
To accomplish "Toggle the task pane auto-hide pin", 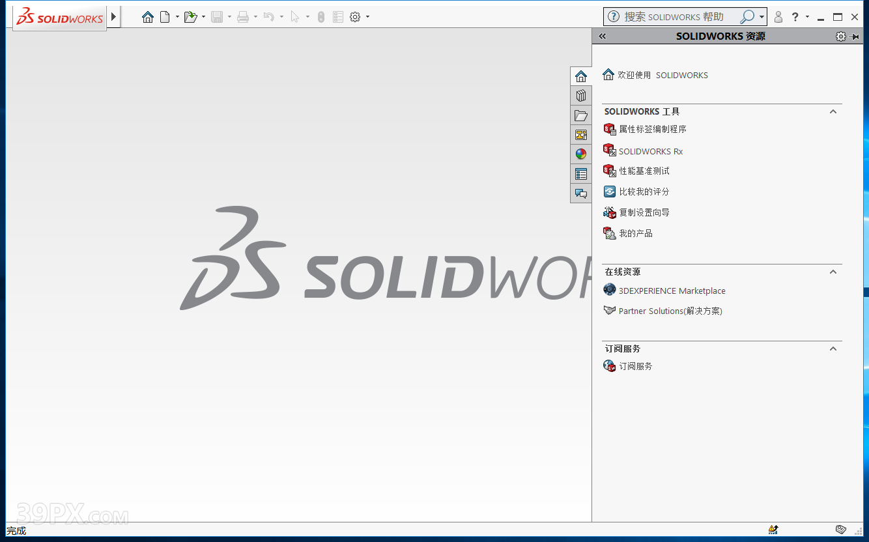I will coord(855,36).
